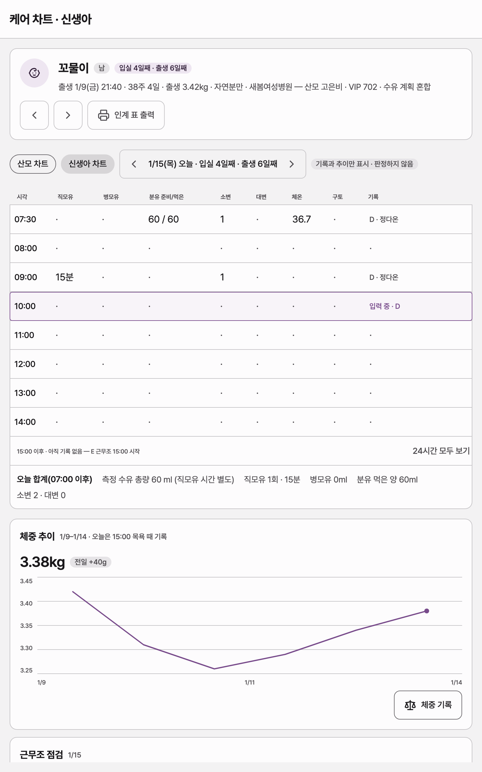Click 인계 표 출력 label
482x772 pixels.
(134, 115)
